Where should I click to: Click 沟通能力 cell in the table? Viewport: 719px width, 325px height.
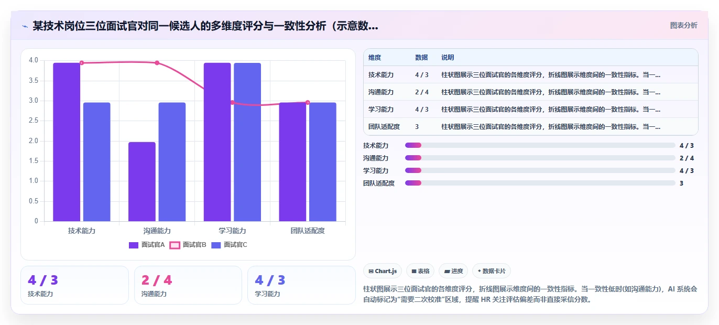point(381,92)
